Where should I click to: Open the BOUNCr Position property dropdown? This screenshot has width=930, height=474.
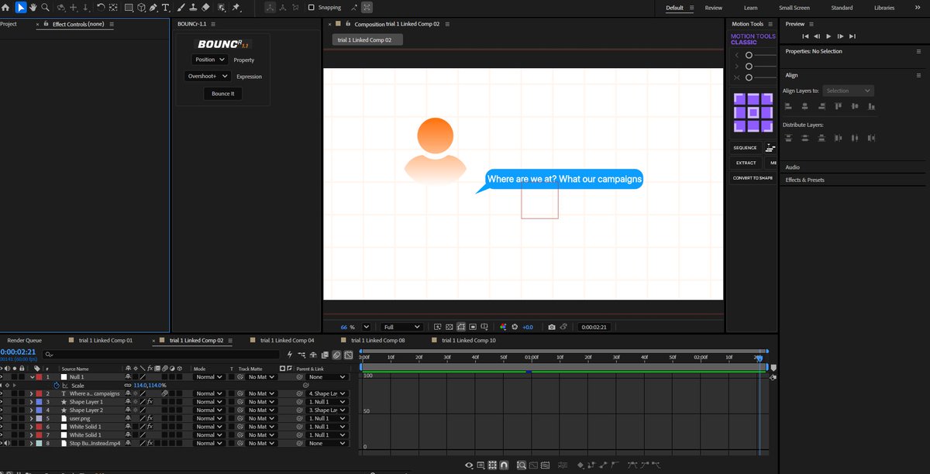pos(209,60)
